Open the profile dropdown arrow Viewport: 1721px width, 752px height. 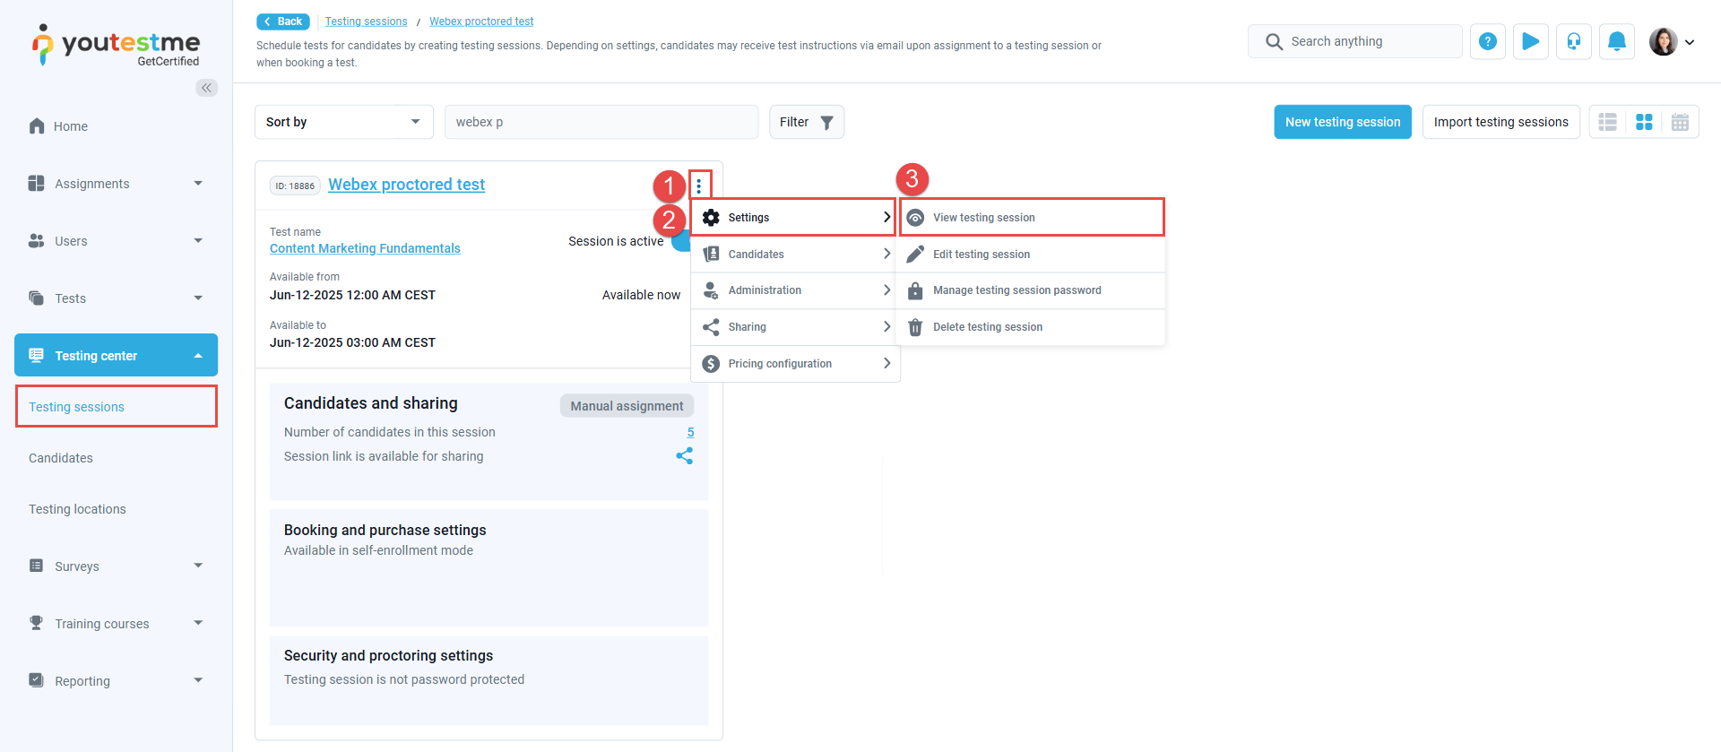[x=1690, y=42]
